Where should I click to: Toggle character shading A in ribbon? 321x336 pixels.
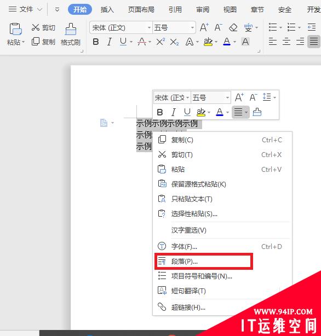(x=245, y=42)
